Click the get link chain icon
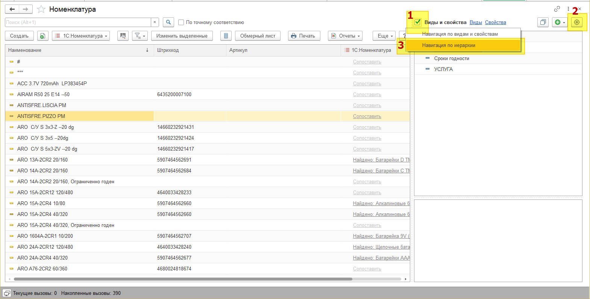Screen dimensions: 590x299 point(557,9)
